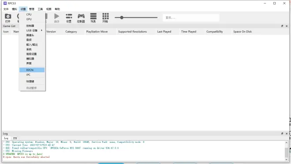Open 设置 (Settings) from the toolbar
291x164 pixels.
coord(69,18)
